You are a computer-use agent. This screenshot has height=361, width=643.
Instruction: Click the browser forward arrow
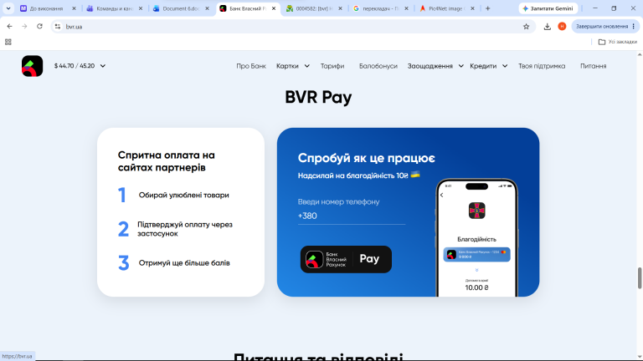click(24, 26)
